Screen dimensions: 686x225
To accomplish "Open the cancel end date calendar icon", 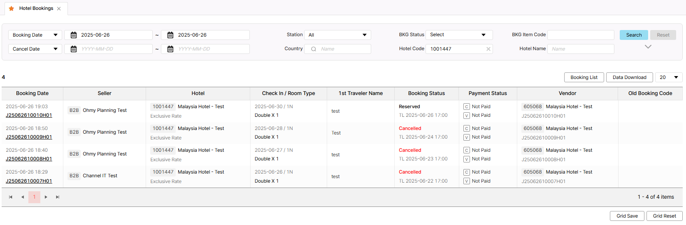I will [x=170, y=49].
